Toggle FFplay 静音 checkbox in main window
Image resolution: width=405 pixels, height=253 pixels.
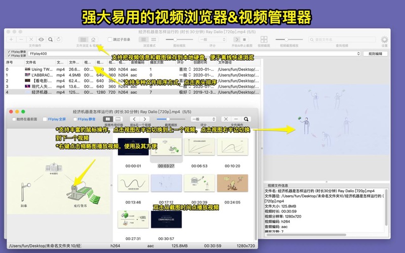9,52
